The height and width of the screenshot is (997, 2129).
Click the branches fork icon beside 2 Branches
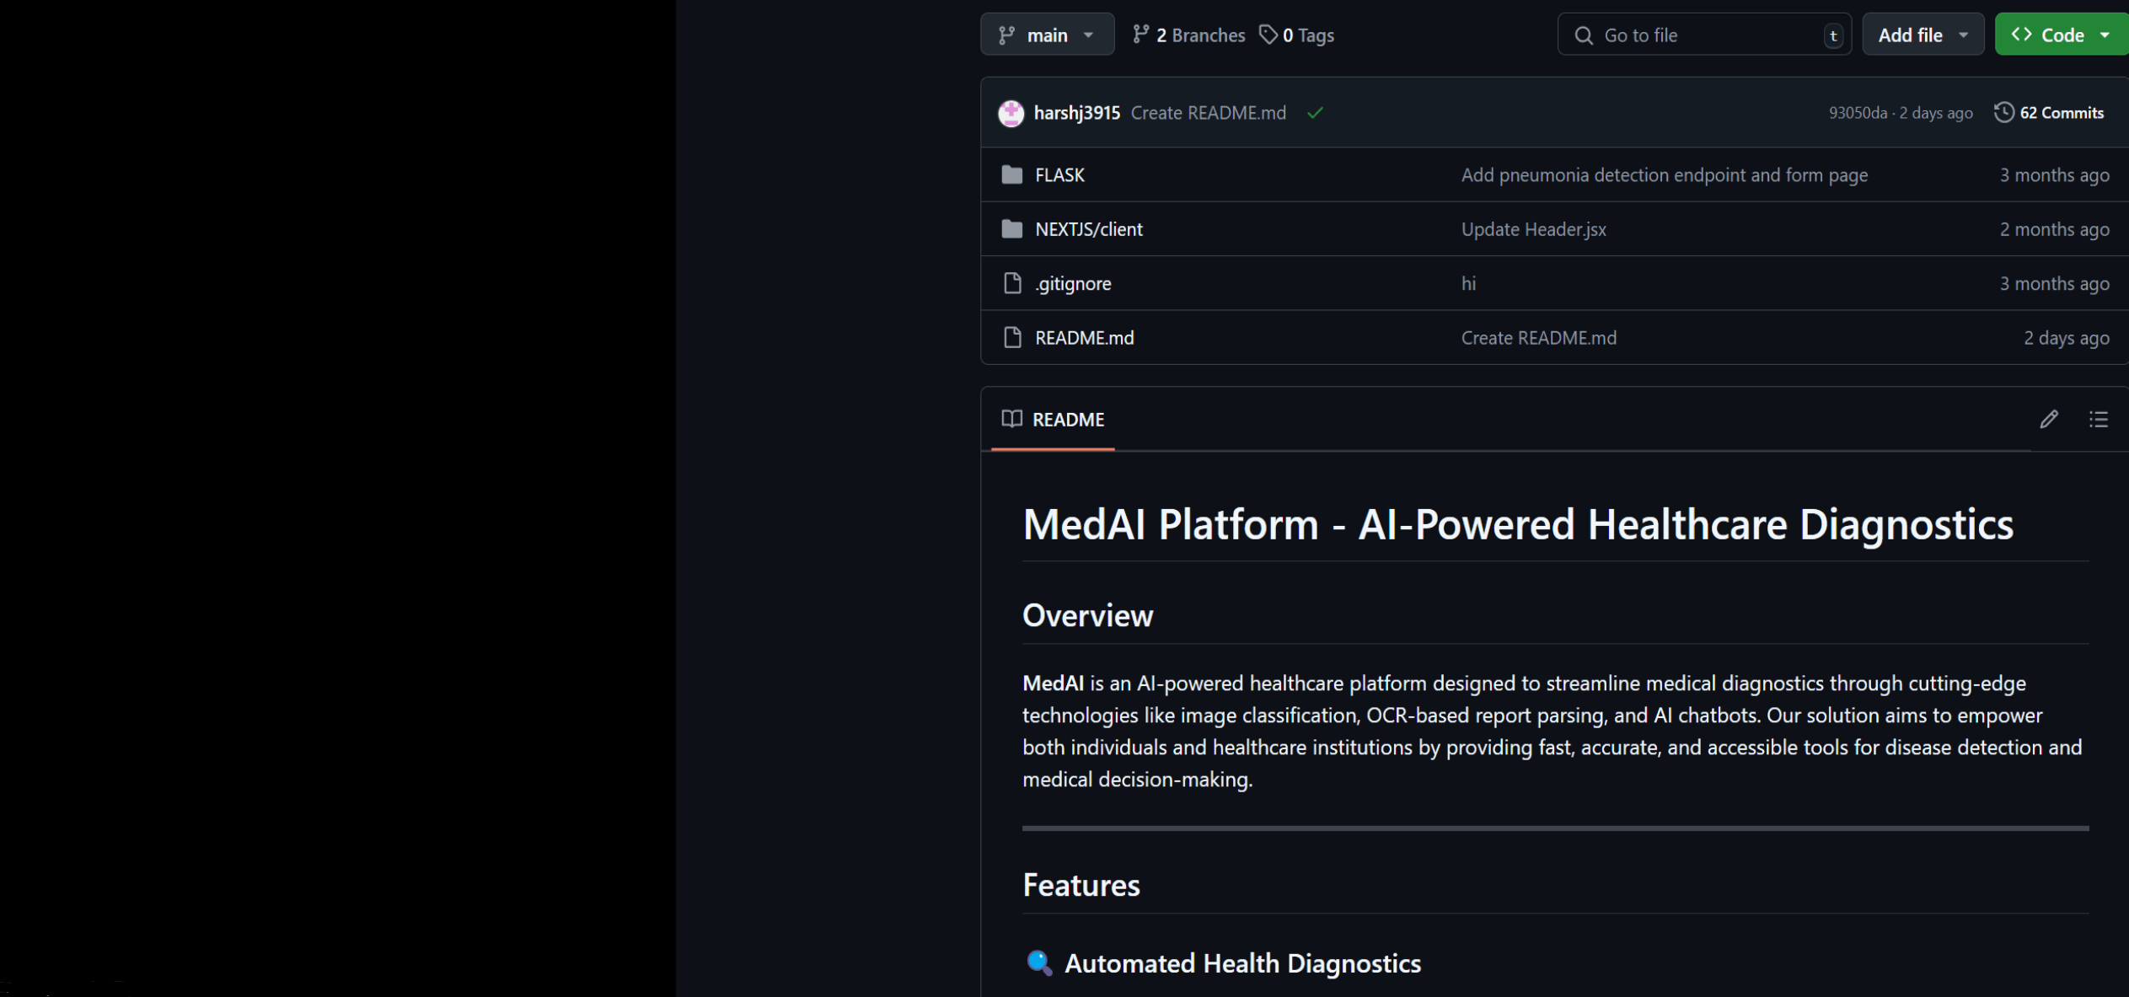(x=1140, y=34)
